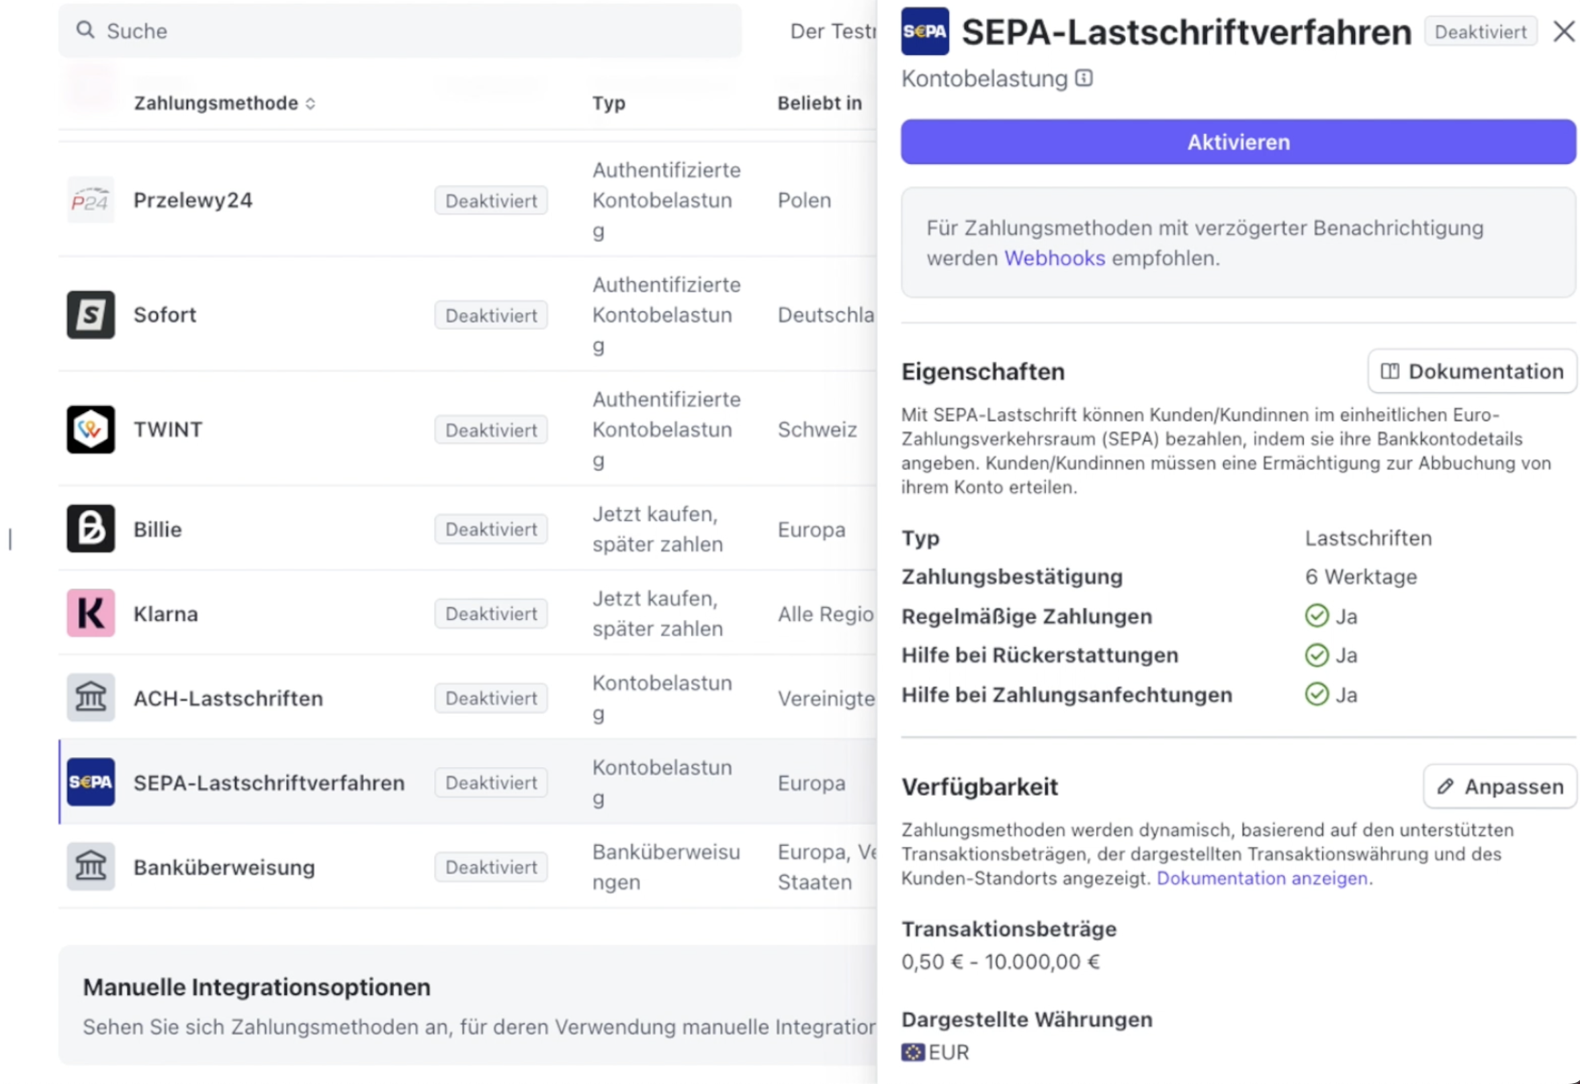Select the TWINT payment method name

coord(168,430)
